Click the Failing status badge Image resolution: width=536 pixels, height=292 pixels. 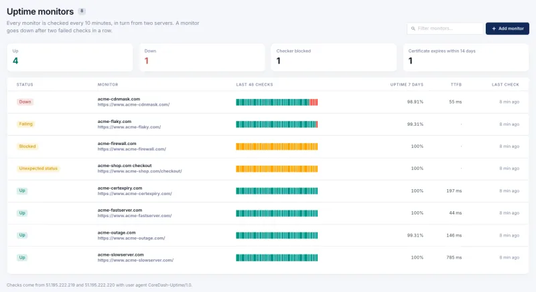pos(25,124)
